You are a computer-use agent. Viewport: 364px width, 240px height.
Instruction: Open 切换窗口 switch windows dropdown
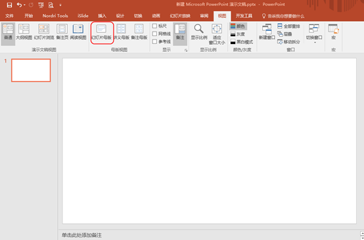[314, 34]
